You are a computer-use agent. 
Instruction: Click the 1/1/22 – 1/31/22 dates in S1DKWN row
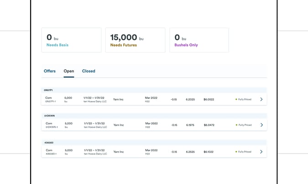coord(94,123)
